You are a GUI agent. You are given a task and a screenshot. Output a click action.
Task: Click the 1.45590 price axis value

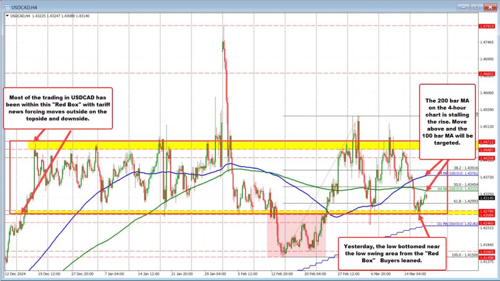click(x=486, y=110)
